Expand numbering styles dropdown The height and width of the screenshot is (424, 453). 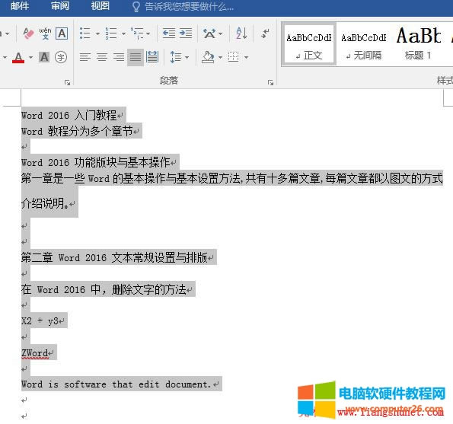(123, 33)
